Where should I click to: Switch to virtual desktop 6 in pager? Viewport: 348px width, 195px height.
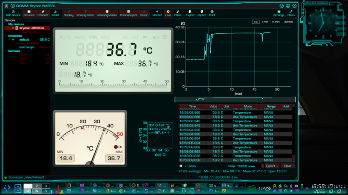point(45,191)
